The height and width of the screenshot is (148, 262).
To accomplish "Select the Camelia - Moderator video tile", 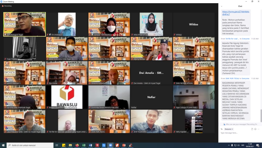I will (109, 24).
